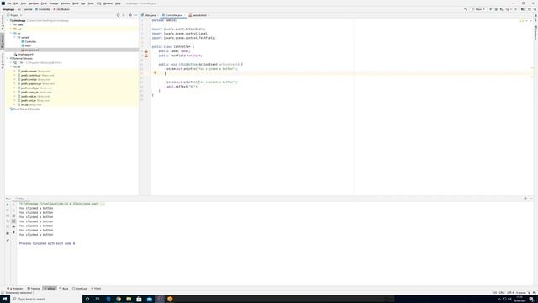Open the Build tool window tab
538x303 pixels.
pyautogui.click(x=64, y=289)
